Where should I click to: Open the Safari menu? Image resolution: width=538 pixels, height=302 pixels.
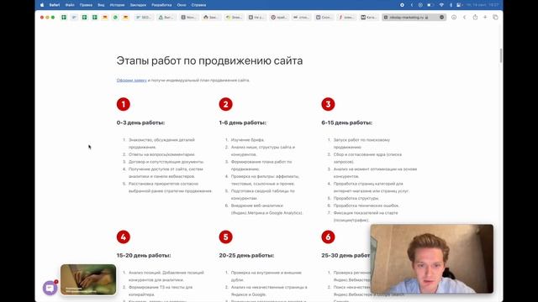(x=54, y=5)
